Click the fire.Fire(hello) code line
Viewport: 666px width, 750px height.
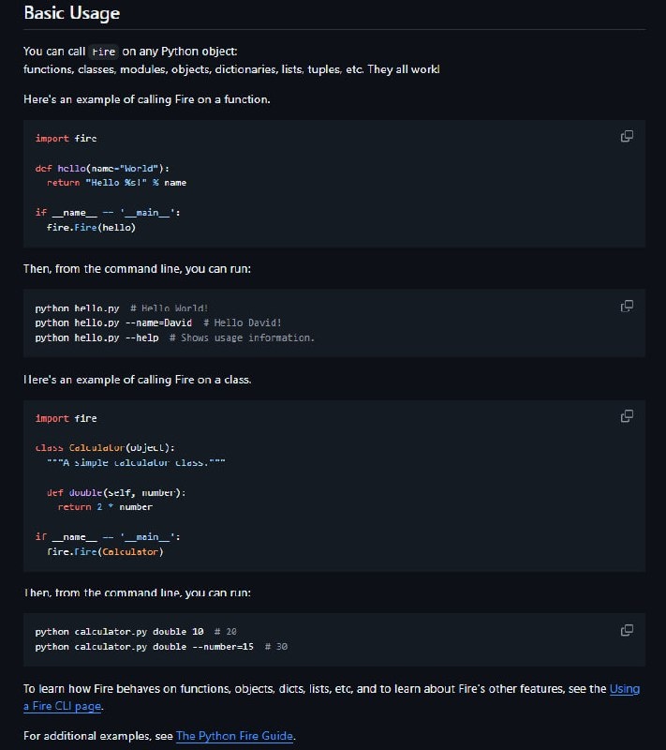tap(91, 228)
